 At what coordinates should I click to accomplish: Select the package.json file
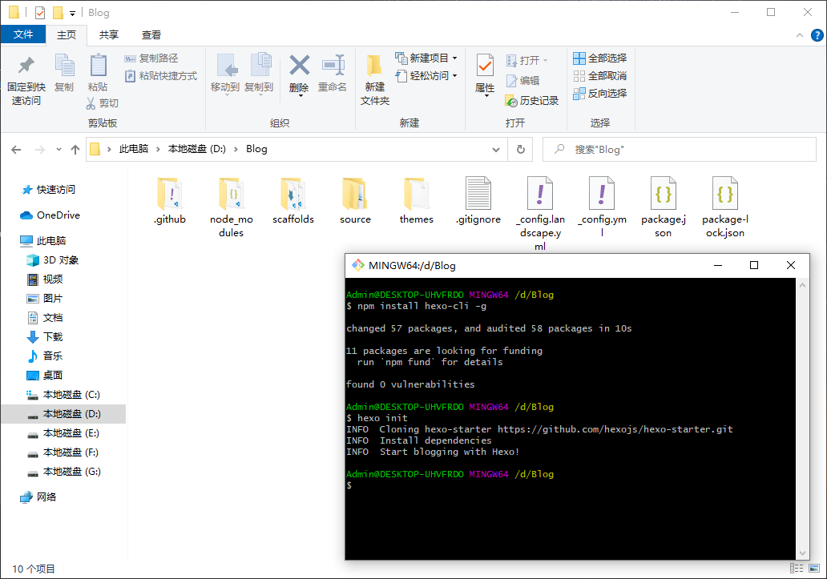tap(664, 207)
